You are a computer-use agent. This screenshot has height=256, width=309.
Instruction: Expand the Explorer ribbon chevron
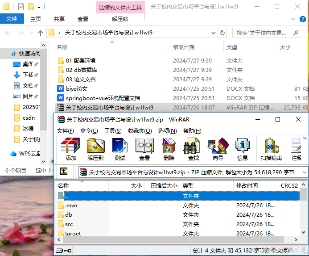[293, 19]
